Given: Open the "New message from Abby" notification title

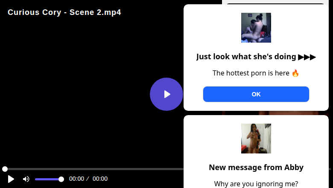Looking at the screenshot, I should [256, 167].
